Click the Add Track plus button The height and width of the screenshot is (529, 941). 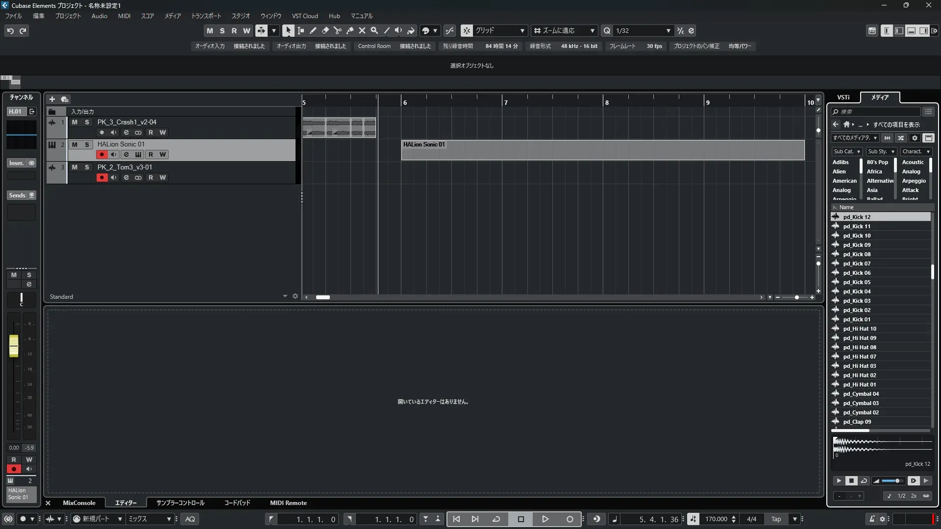click(52, 99)
